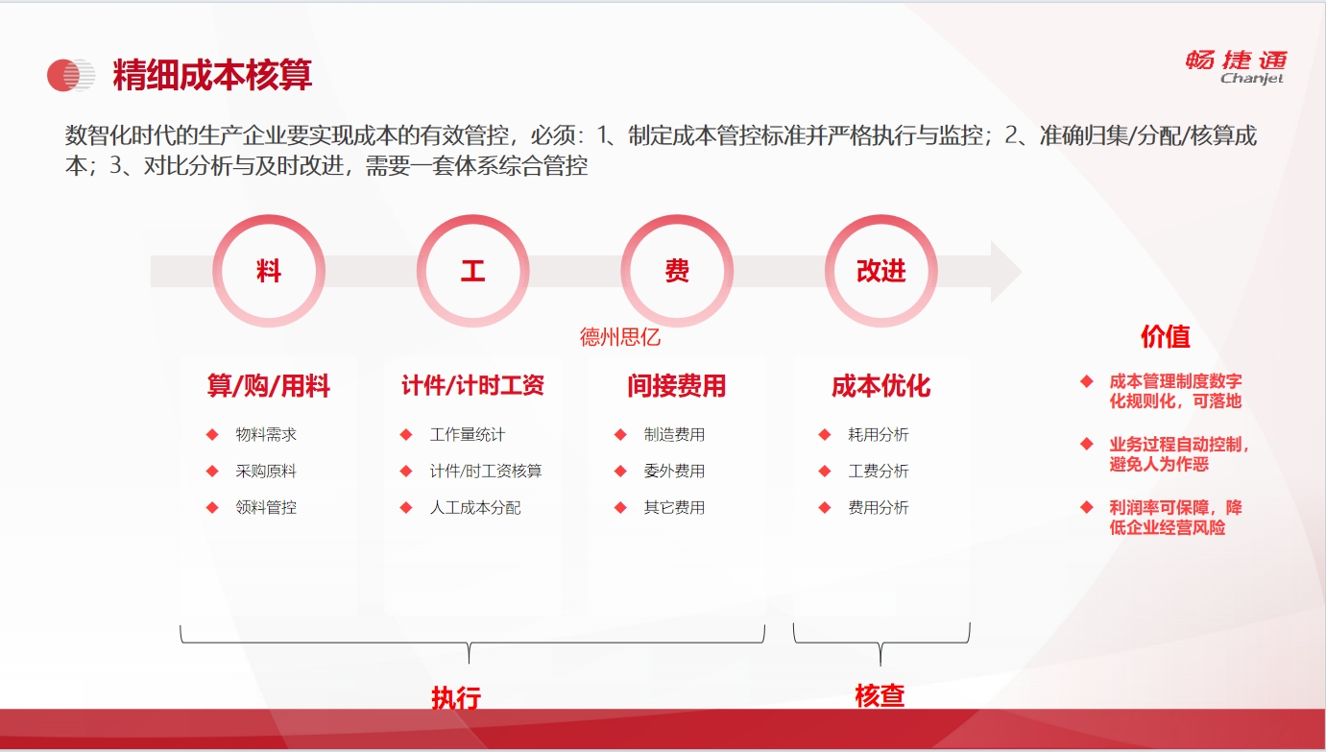Select the slide title 精细成本核算

click(212, 75)
